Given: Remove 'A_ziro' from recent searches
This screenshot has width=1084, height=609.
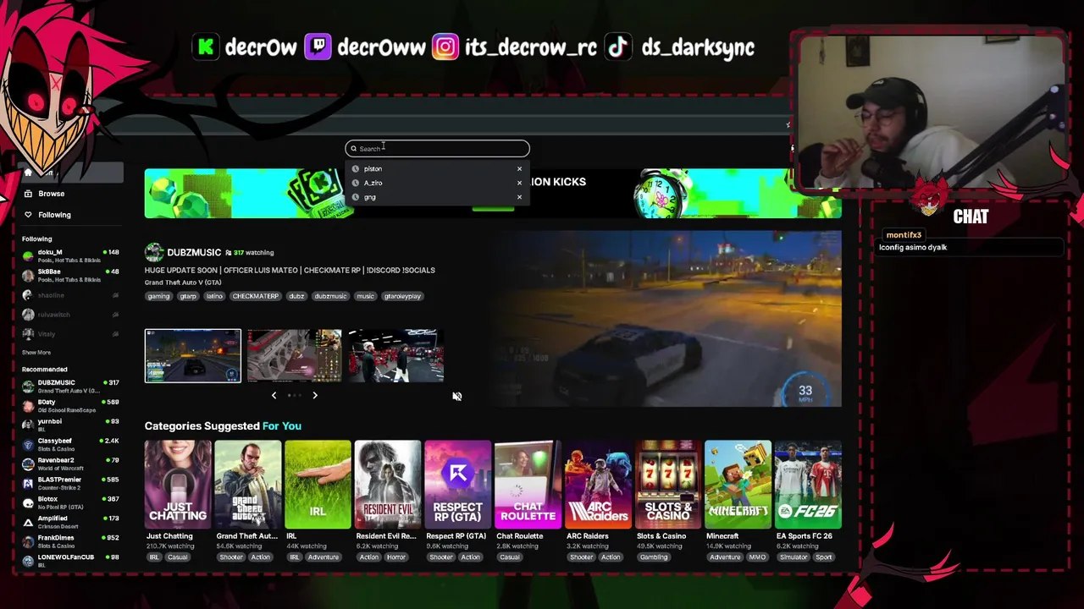Looking at the screenshot, I should pos(519,183).
